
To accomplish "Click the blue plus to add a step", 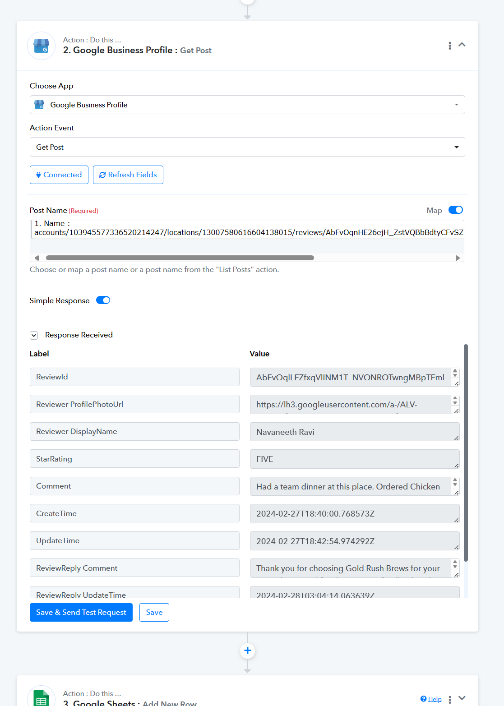I will point(247,651).
